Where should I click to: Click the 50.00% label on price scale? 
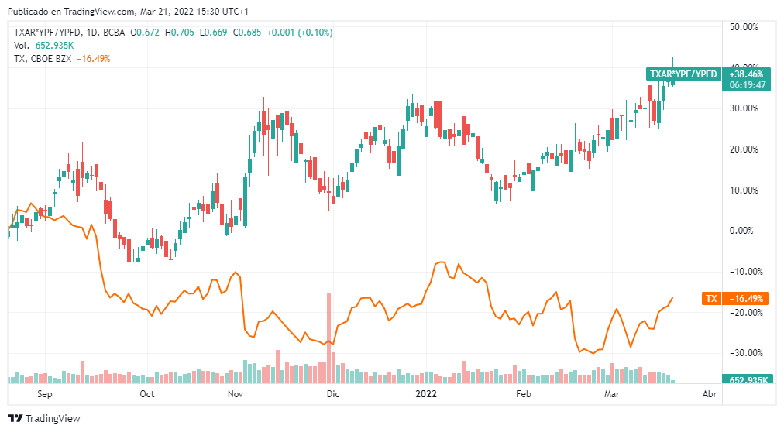coord(744,27)
